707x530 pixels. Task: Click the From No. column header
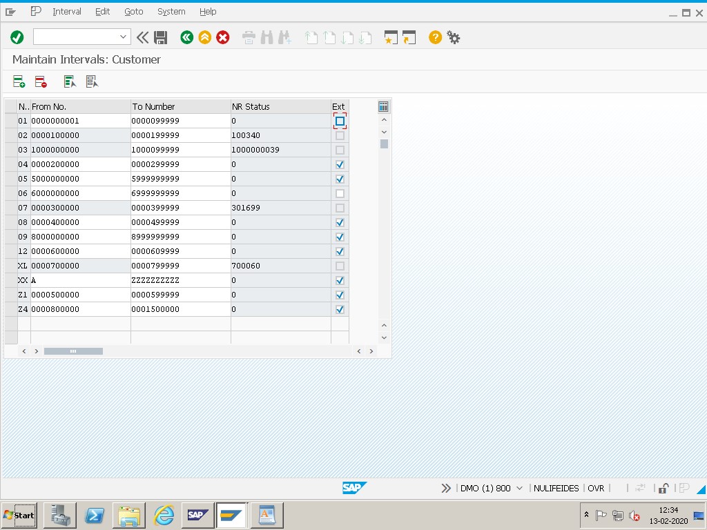coord(80,107)
